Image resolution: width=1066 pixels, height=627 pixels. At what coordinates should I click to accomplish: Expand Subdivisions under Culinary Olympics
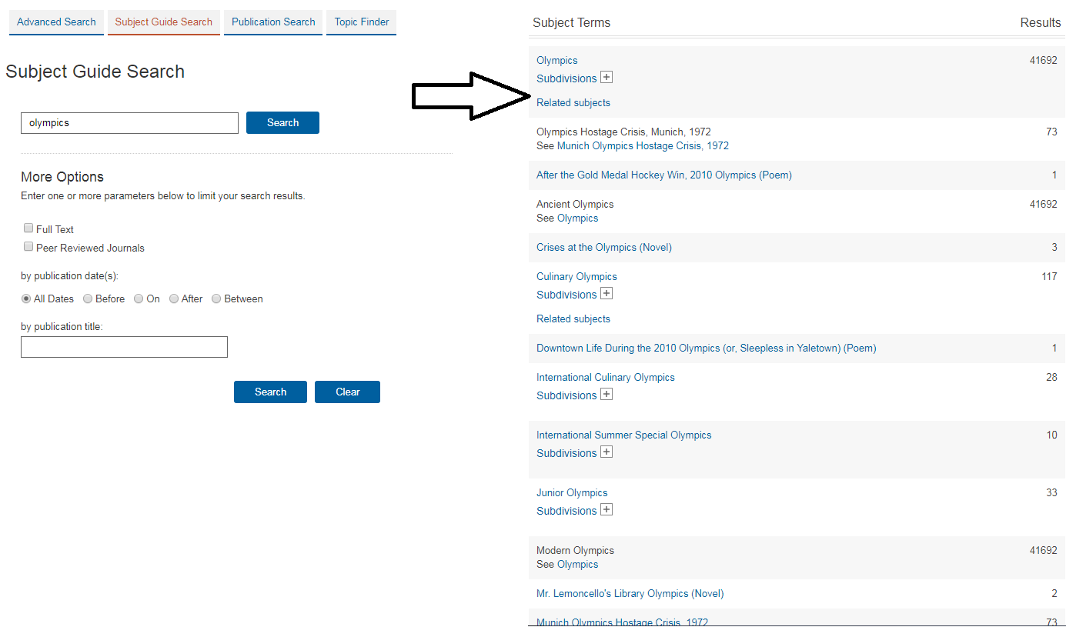[x=607, y=294]
